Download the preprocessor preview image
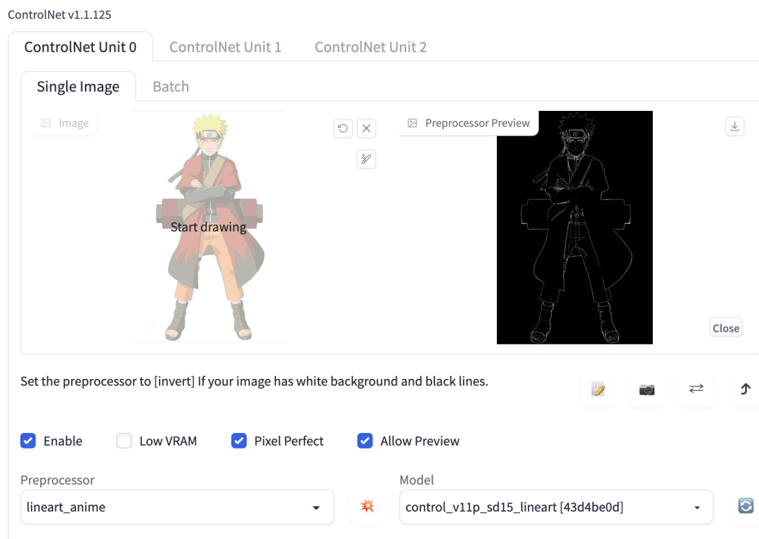The width and height of the screenshot is (759, 539). pos(734,126)
